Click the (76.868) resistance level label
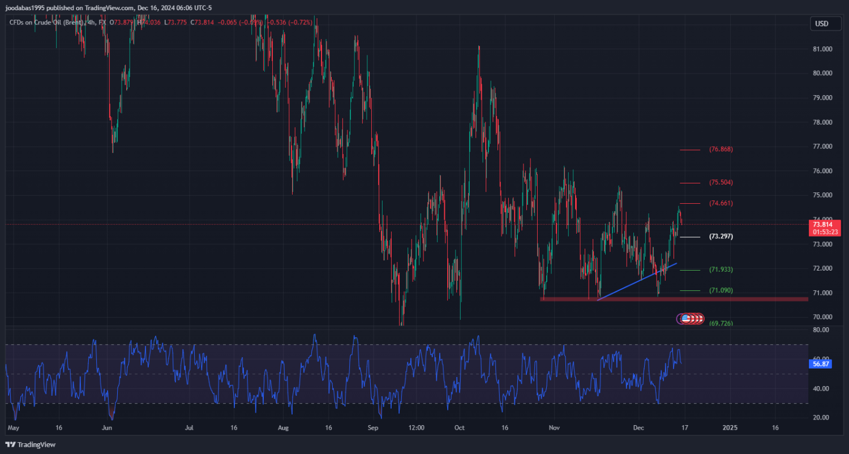This screenshot has height=454, width=849. click(721, 149)
